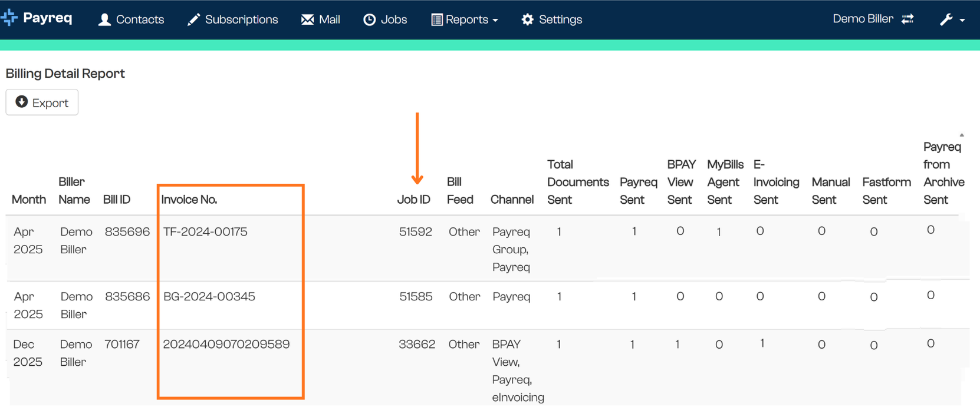Screen dimensions: 980x407
Task: Open the Contacts menu item
Action: click(131, 19)
